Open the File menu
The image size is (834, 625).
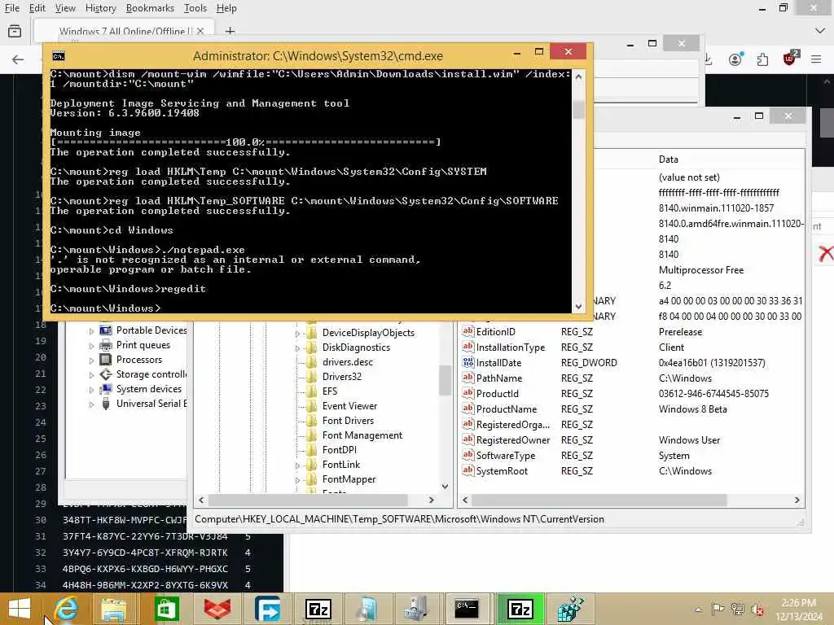[11, 8]
